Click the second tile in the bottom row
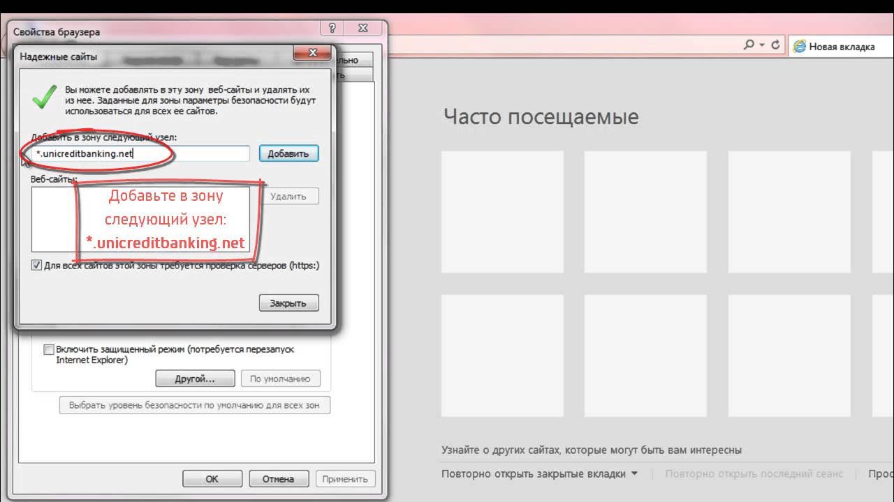Image resolution: width=894 pixels, height=502 pixels. (x=645, y=356)
